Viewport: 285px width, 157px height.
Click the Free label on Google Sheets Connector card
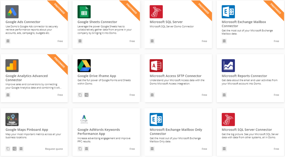click(132, 41)
